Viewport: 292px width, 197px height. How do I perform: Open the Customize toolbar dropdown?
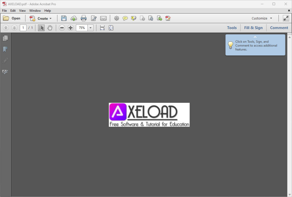click(262, 18)
